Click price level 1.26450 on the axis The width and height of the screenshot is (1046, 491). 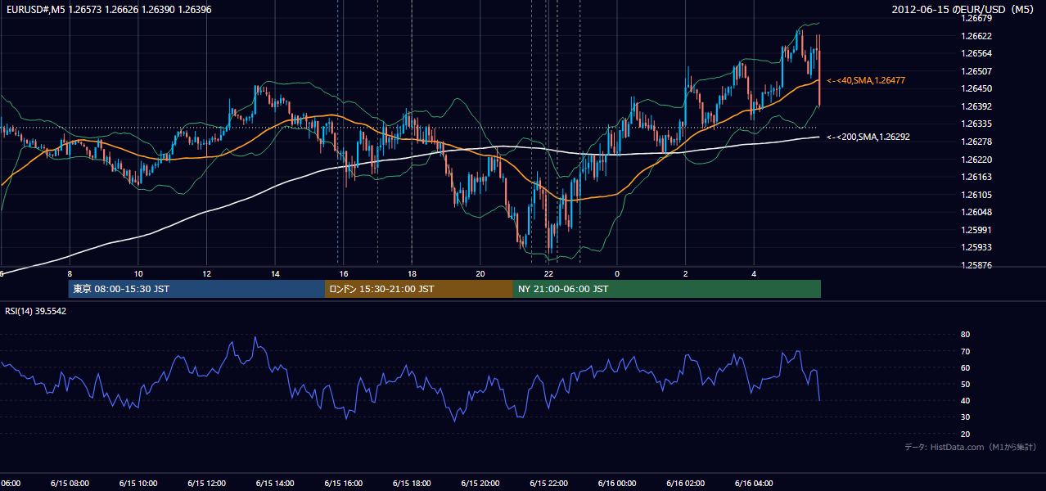[976, 88]
